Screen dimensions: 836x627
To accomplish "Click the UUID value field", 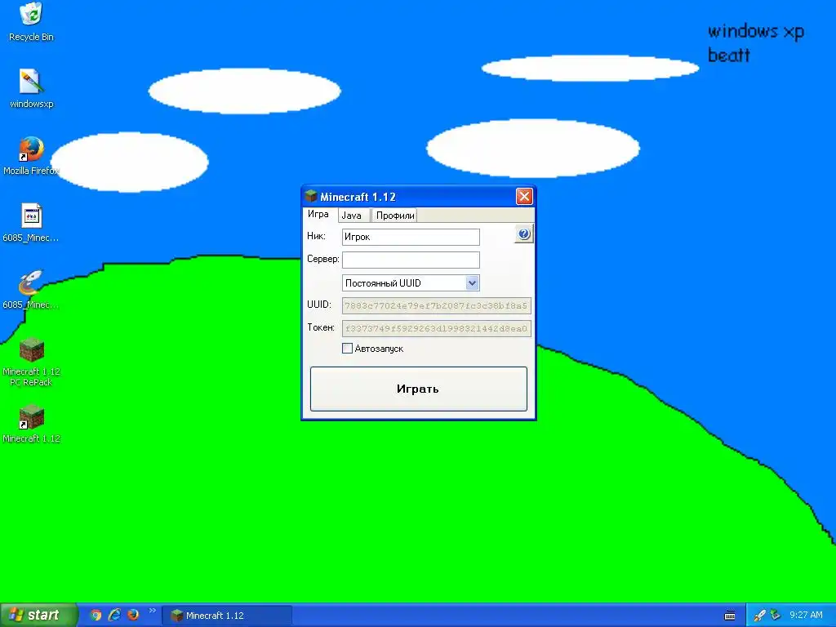I will click(436, 305).
